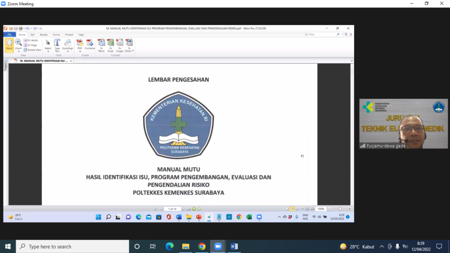Go to the next page in Nitro Pro
The width and height of the screenshot is (450, 253).
tap(183, 209)
